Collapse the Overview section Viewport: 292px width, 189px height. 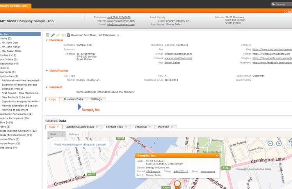(x=47, y=40)
